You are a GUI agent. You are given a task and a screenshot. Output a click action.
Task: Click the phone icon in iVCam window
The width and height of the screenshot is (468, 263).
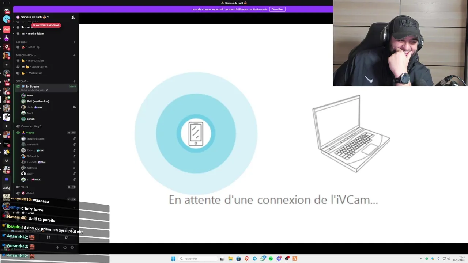tap(196, 134)
